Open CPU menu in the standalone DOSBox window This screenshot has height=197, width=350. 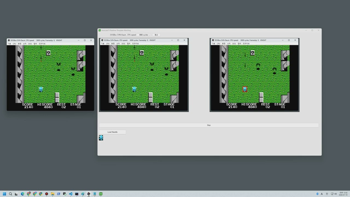click(14, 44)
